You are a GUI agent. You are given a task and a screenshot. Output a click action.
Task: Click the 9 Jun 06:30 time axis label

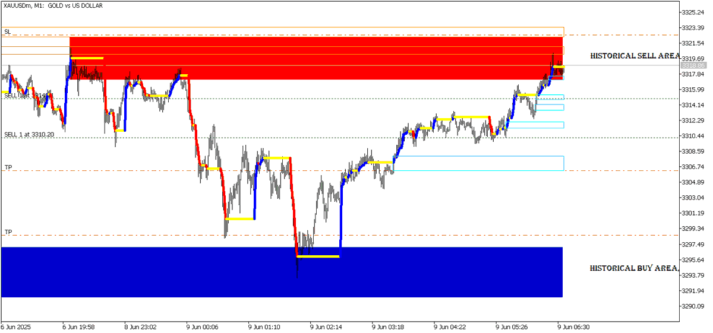click(x=573, y=326)
